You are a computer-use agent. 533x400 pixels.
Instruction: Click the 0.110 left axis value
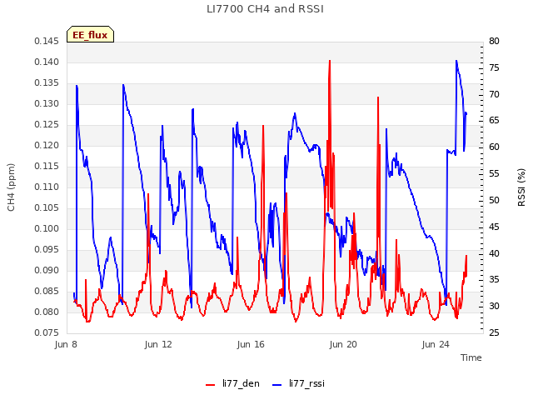coord(47,187)
